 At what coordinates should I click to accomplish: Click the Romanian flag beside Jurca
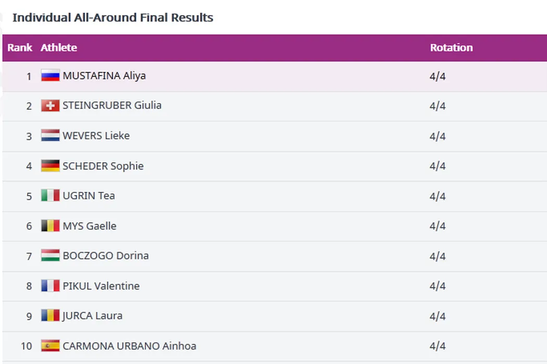tap(51, 316)
